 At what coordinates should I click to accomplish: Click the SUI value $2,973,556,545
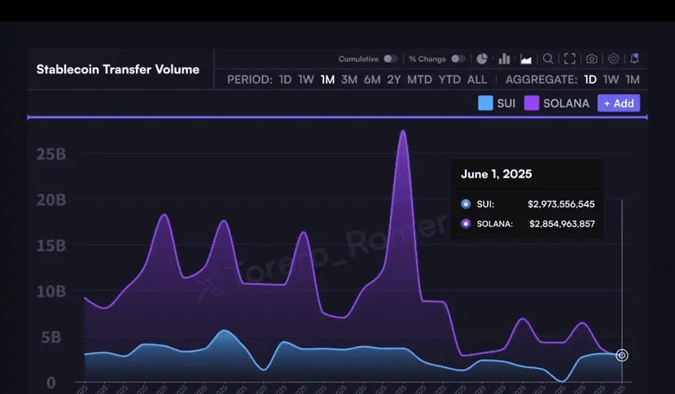[561, 204]
